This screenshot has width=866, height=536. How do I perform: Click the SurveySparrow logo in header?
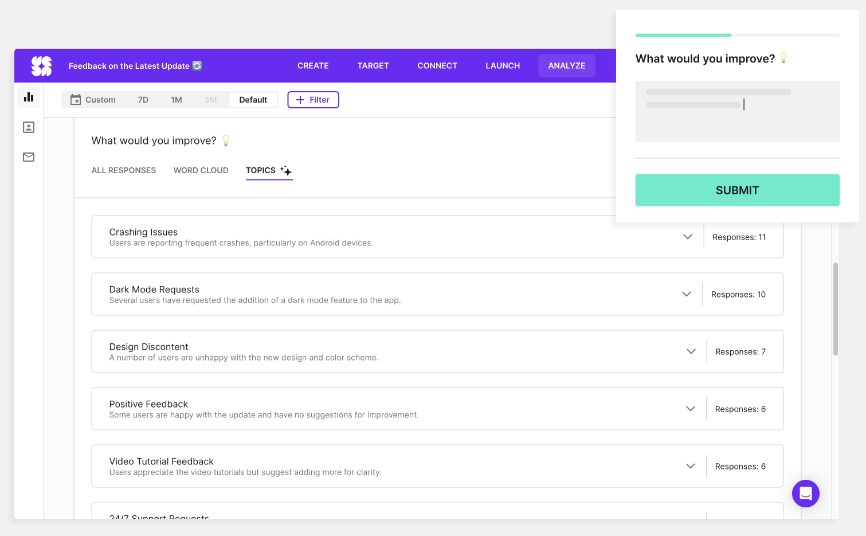(41, 66)
